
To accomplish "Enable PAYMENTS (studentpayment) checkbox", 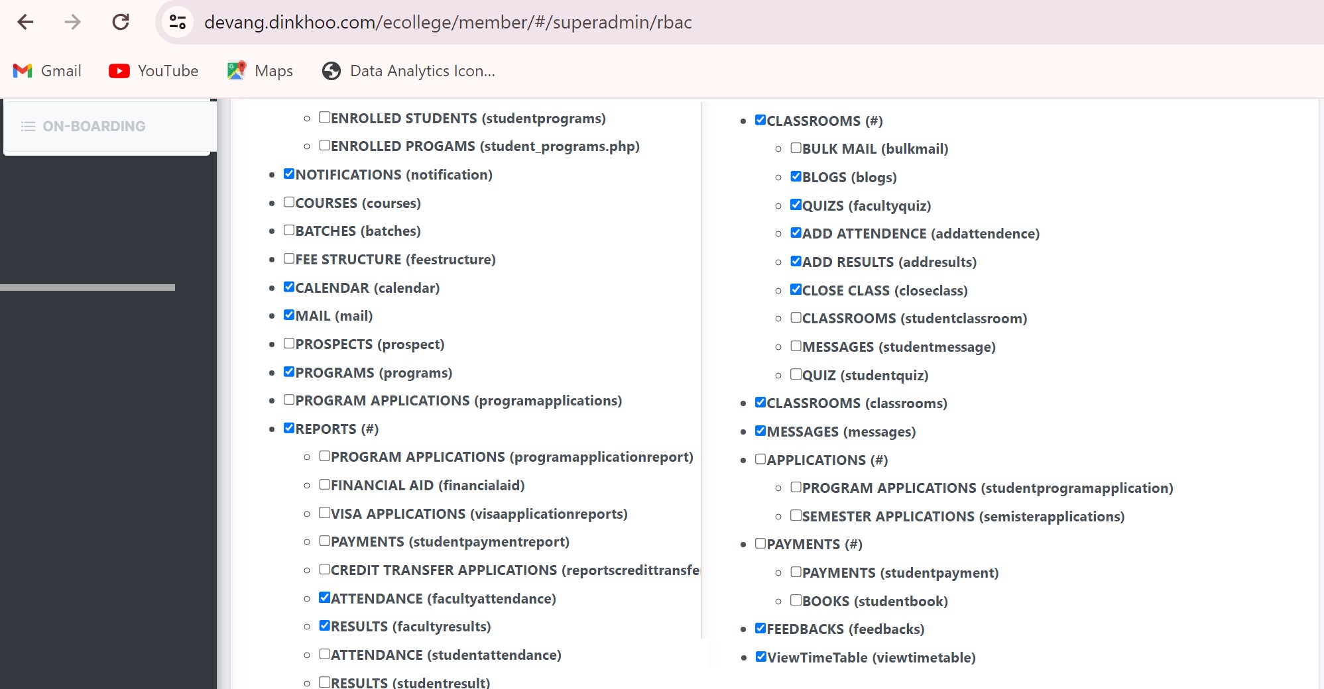I will click(796, 572).
